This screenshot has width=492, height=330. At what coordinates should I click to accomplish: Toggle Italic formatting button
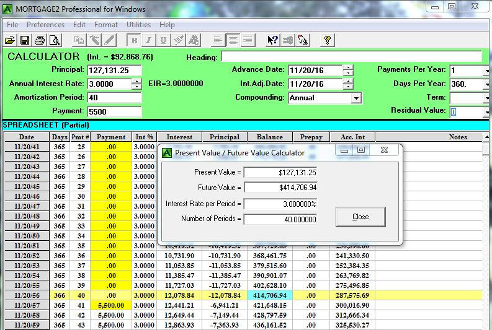tap(149, 40)
